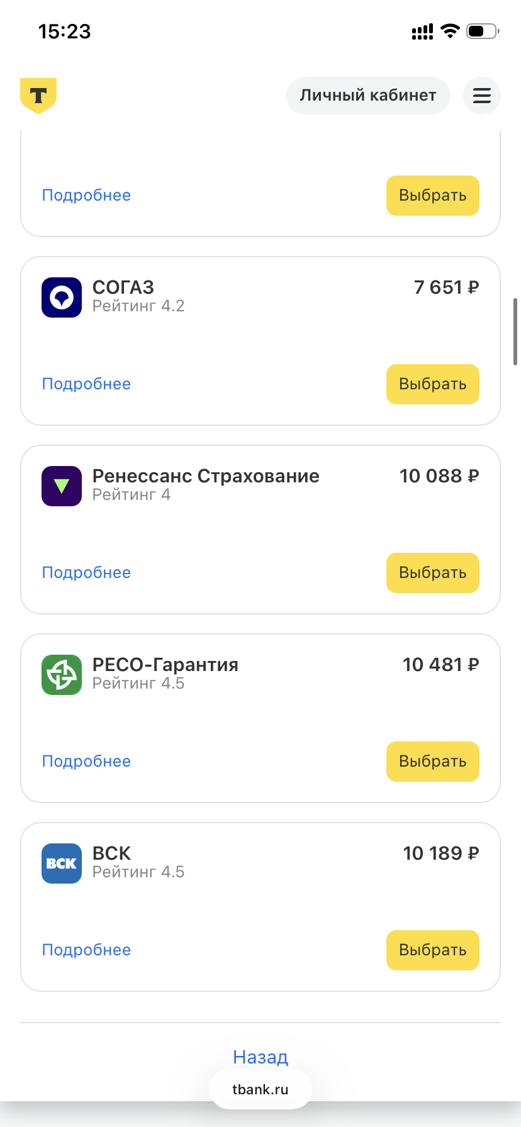Tap the РЕСО-Гарантия green logo

tap(62, 675)
